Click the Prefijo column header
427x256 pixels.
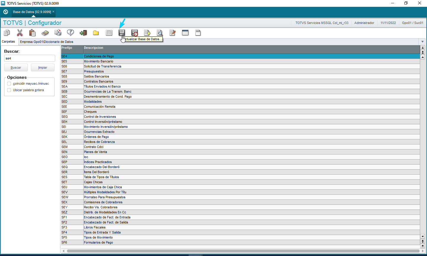(x=72, y=49)
